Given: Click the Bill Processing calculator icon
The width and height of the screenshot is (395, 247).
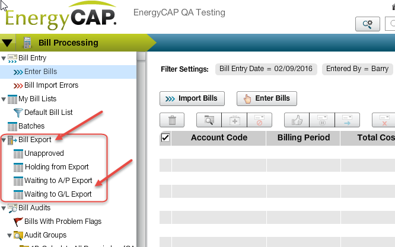Looking at the screenshot, I should point(27,43).
